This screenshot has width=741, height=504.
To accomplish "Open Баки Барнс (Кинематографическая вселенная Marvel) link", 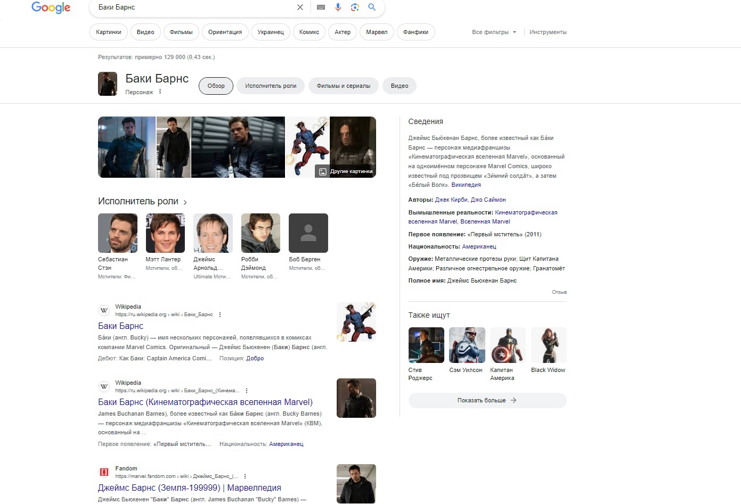I will coord(205,402).
